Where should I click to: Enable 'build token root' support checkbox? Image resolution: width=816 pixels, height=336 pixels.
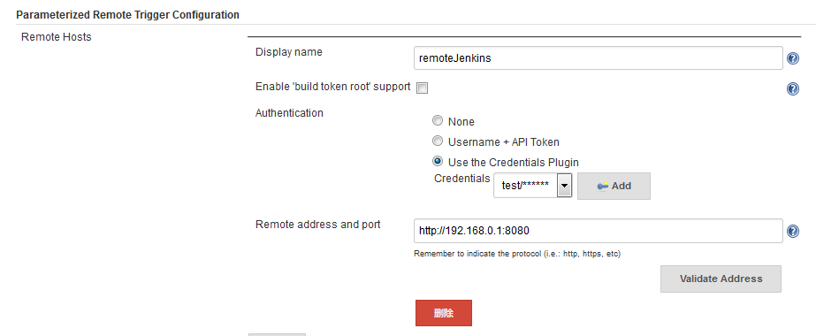pos(423,88)
